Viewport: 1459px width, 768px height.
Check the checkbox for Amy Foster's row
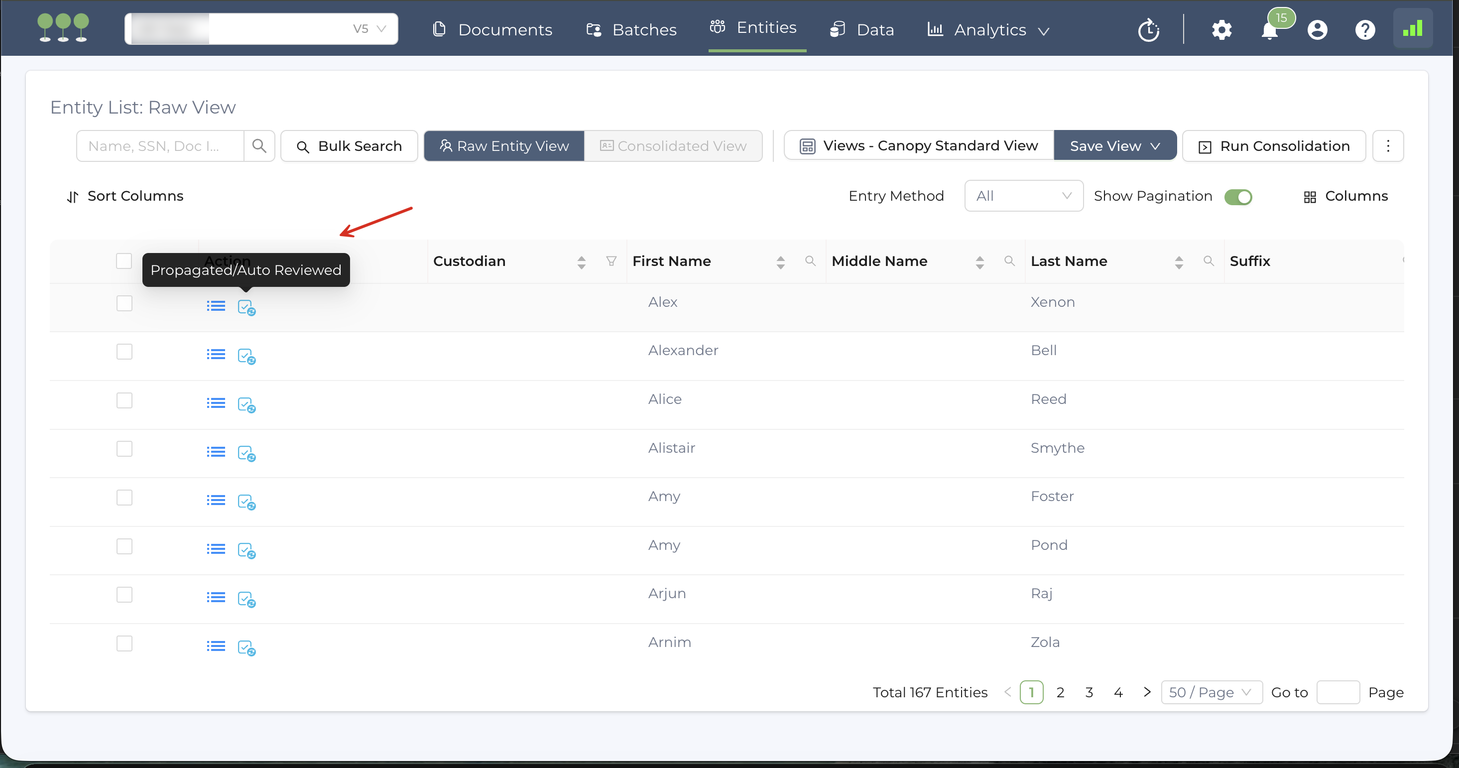coord(124,497)
